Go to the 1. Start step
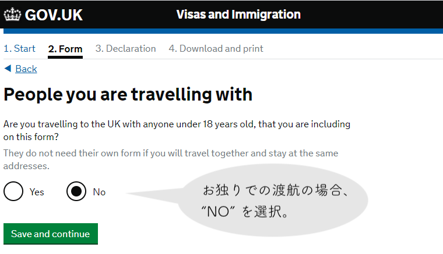443x254 pixels. (x=19, y=48)
